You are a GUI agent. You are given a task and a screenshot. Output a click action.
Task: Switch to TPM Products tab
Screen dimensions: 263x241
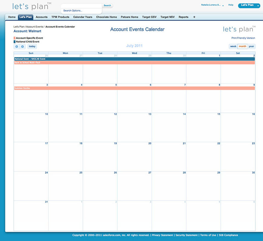60,17
